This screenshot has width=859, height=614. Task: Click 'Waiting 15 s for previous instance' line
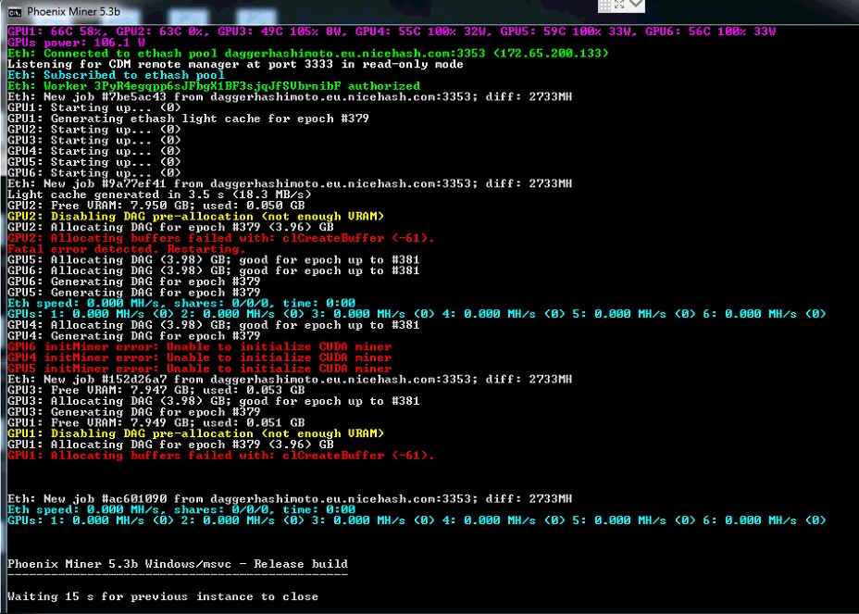[x=163, y=596]
